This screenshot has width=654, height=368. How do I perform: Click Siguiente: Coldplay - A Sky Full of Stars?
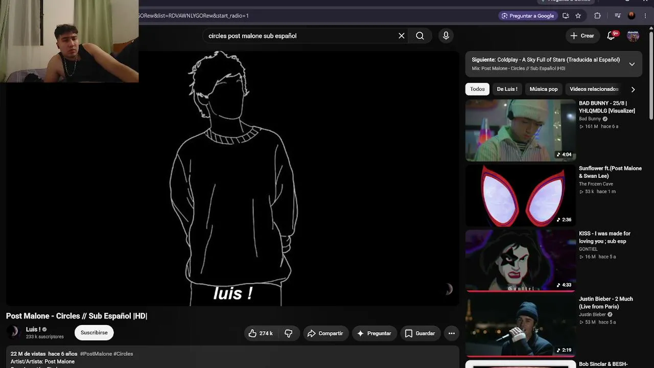coord(546,60)
